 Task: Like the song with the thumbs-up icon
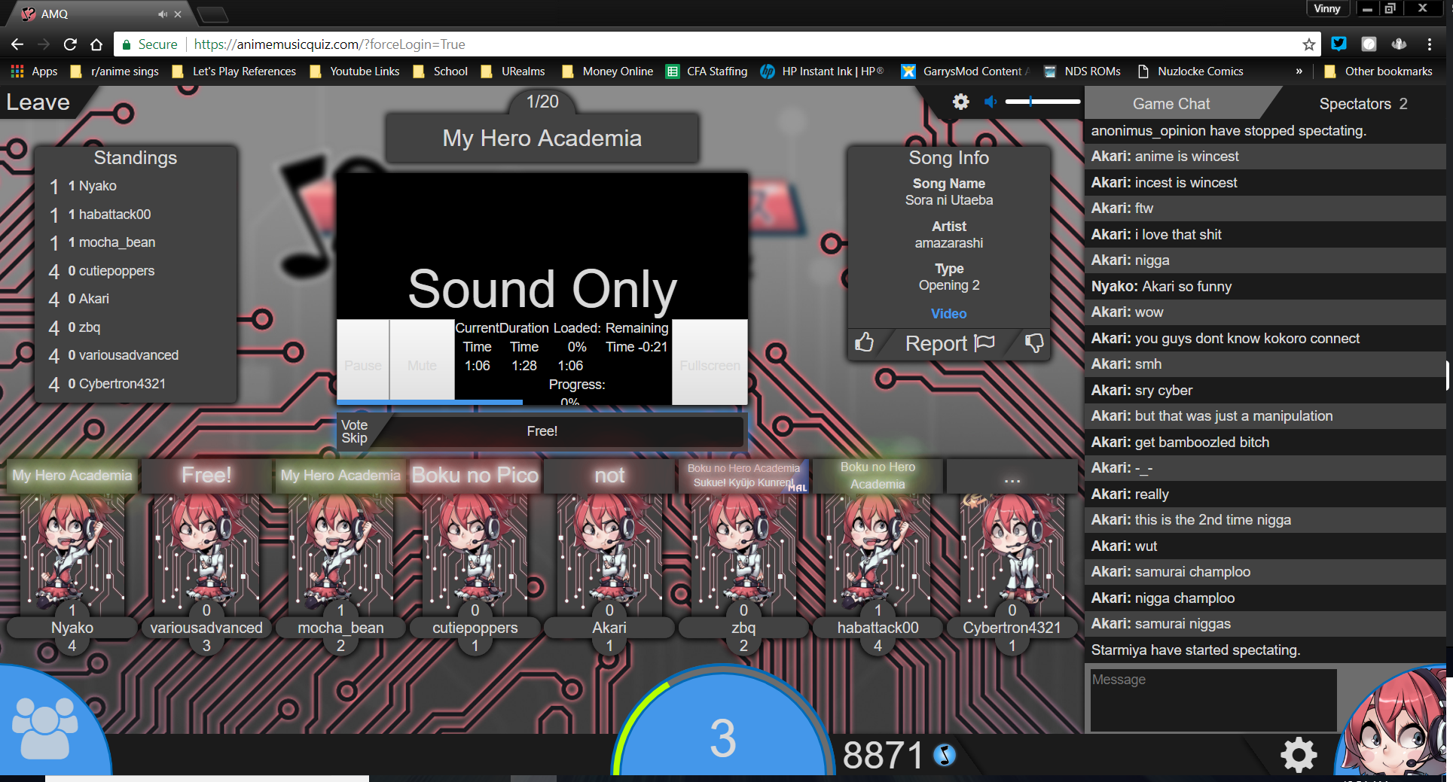click(x=865, y=342)
